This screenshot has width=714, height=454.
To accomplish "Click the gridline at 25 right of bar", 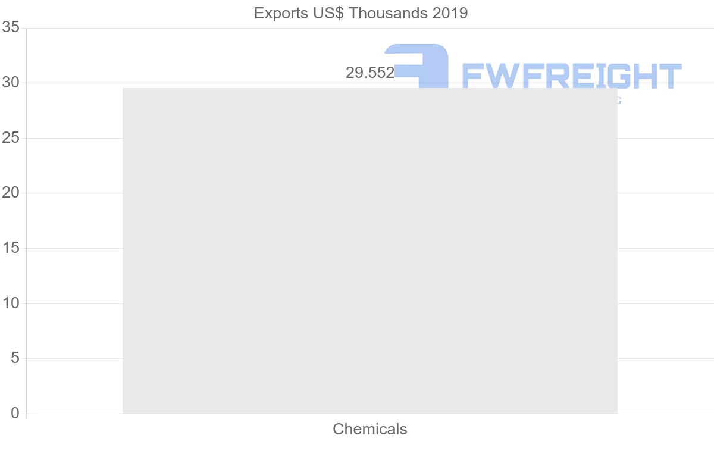I will coord(665,138).
